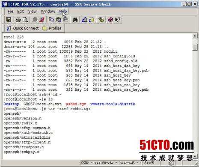The image size is (199, 167).
Task: Click the Connect toolbar icon
Action: click(35, 20)
